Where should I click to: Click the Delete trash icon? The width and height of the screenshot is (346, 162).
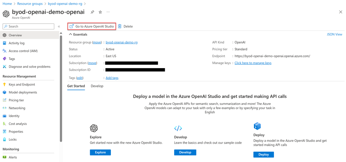tap(119, 26)
